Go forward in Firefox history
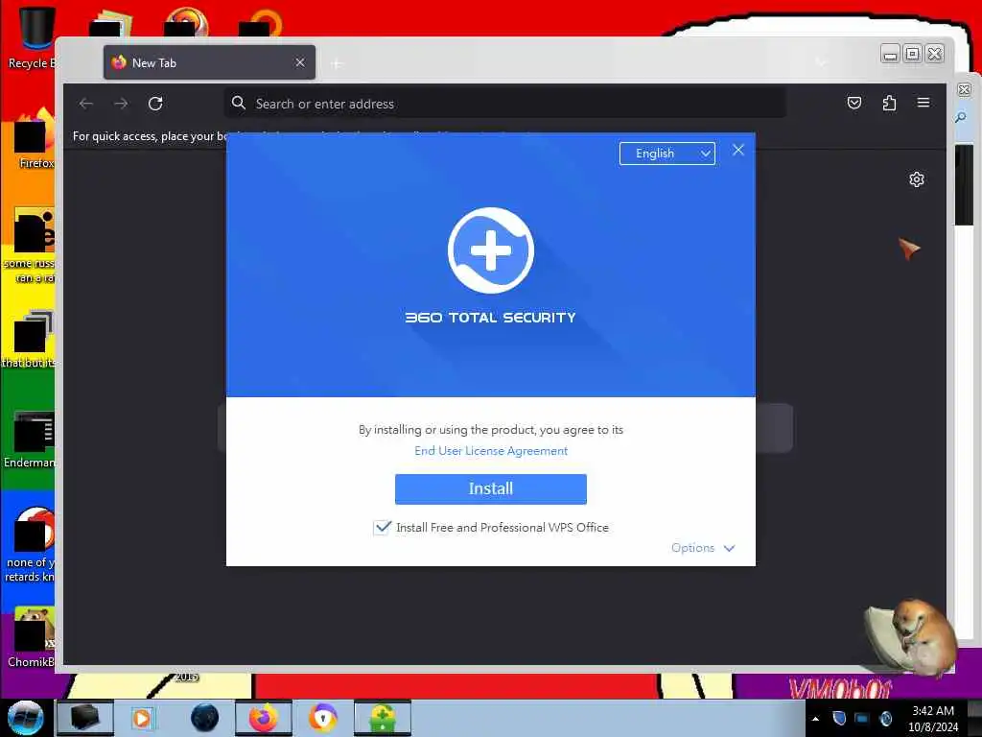The width and height of the screenshot is (982, 737). pyautogui.click(x=121, y=104)
